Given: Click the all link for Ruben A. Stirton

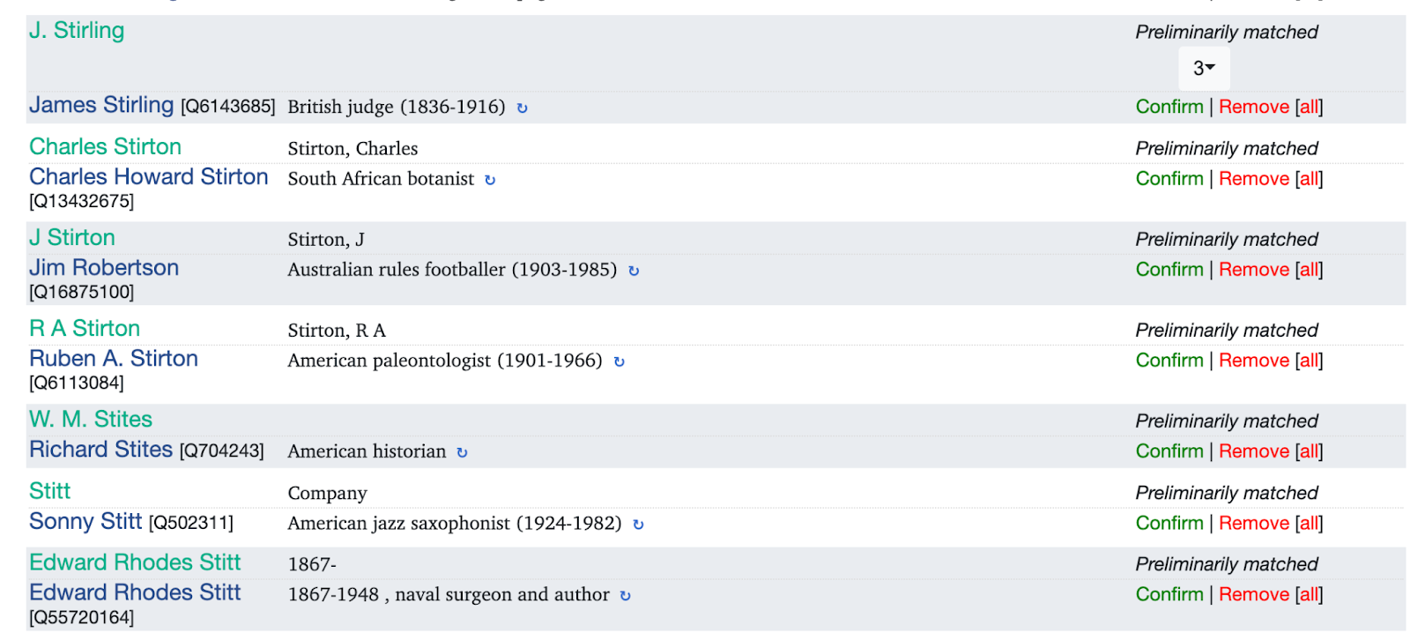Looking at the screenshot, I should point(1309,361).
